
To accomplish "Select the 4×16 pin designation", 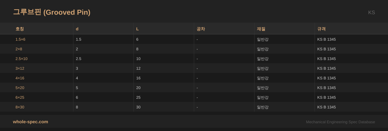I will [20, 78].
